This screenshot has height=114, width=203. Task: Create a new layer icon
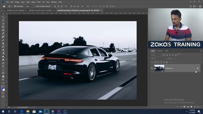[x=195, y=107]
